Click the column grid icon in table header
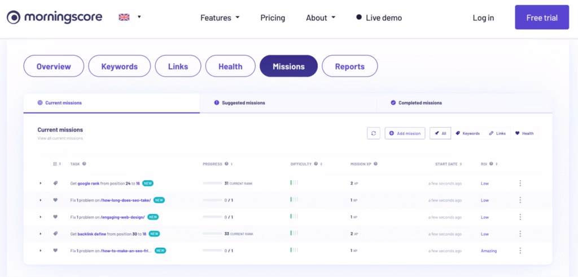Image resolution: width=578 pixels, height=277 pixels. (55, 164)
